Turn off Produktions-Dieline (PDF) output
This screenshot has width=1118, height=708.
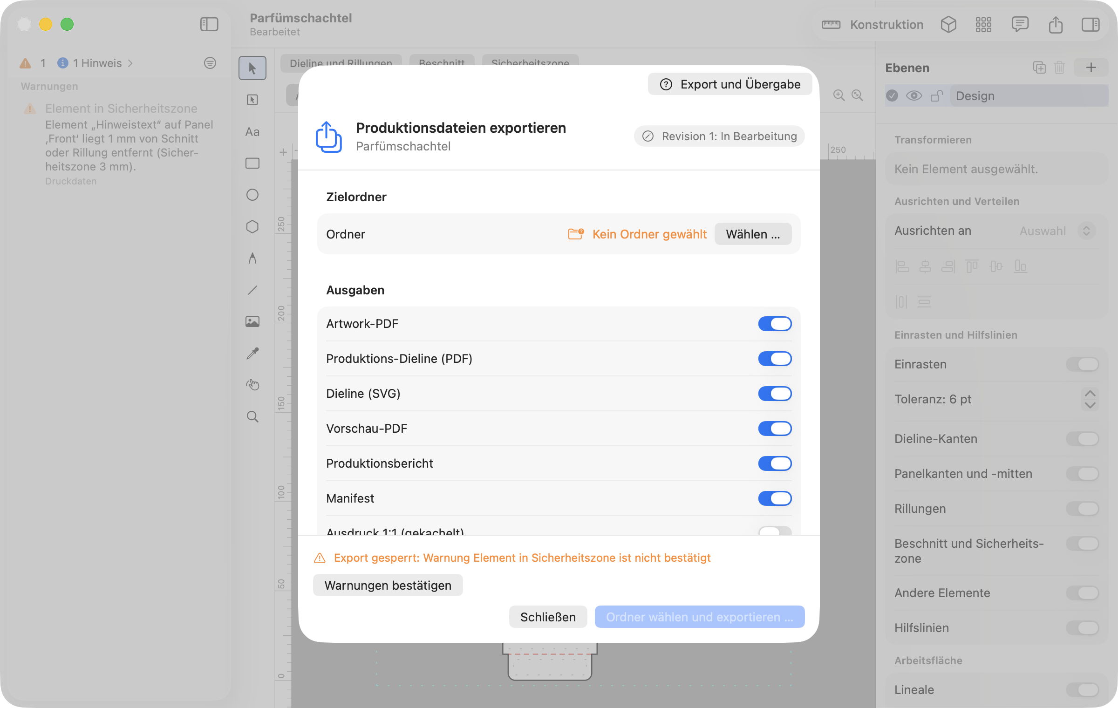775,359
